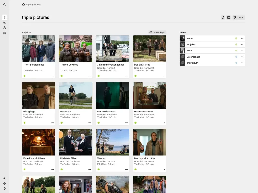Open options menu for Theken Cowboys project
258x193 pixels.
(x=89, y=76)
